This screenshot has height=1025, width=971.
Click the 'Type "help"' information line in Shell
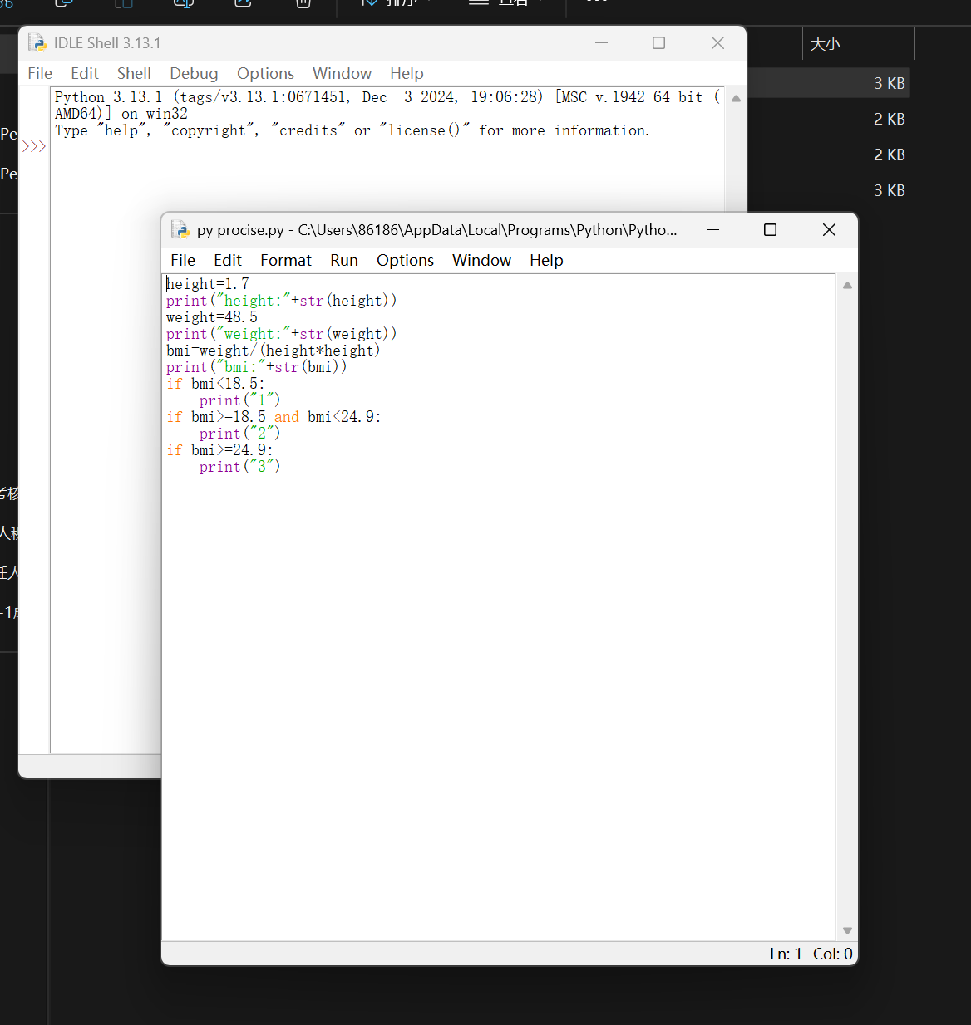(352, 130)
